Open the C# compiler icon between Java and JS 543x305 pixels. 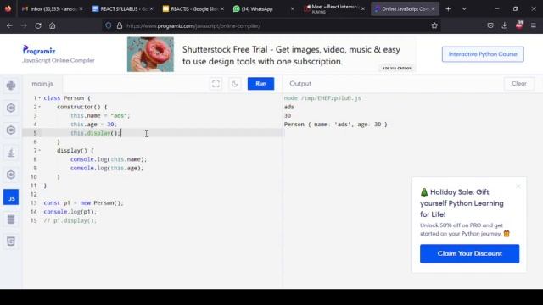11,175
